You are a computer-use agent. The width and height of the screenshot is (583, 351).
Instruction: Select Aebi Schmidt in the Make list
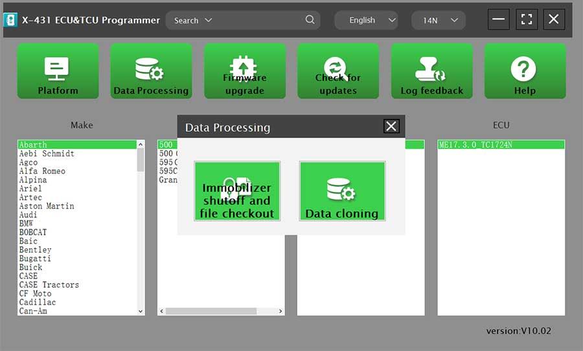[x=77, y=153]
